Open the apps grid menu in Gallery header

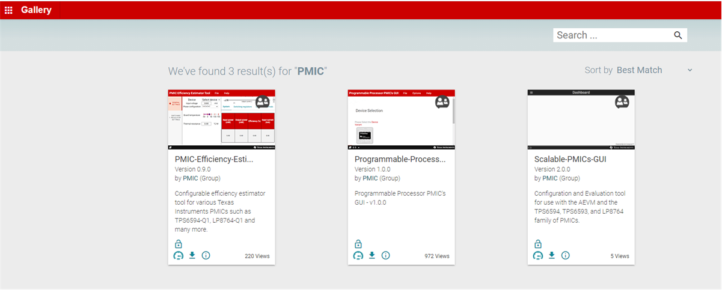[x=8, y=10]
